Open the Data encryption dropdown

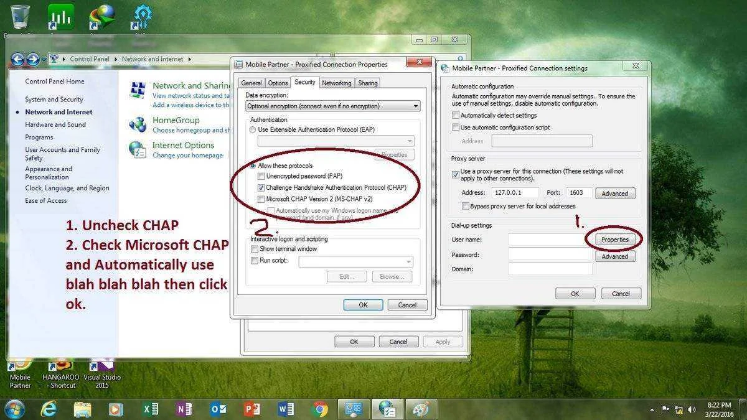332,106
